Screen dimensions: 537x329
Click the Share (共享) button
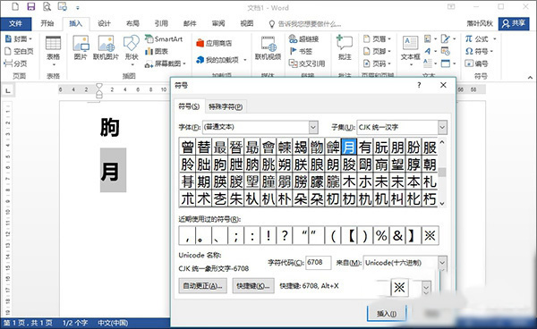[514, 23]
